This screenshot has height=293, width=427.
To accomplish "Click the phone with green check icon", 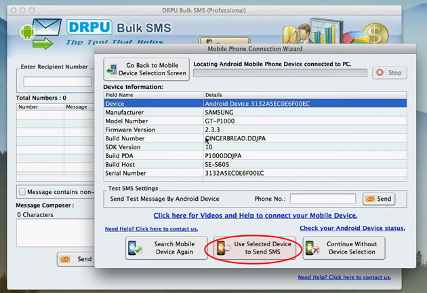I will coord(135,248).
